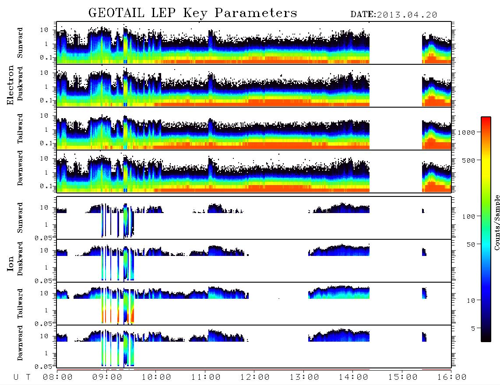
Task: Click the 09:00 time tick label
Action: (x=107, y=378)
